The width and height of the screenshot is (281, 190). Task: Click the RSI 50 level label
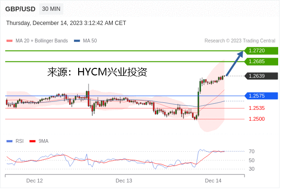pos(252,160)
